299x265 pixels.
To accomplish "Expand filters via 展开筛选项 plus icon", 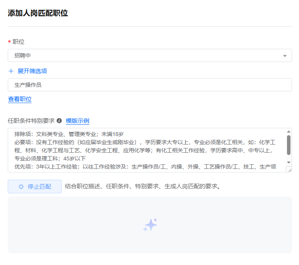I will pyautogui.click(x=11, y=71).
